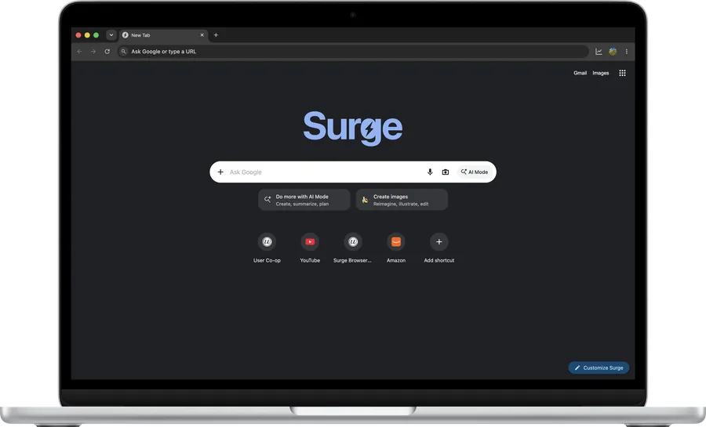This screenshot has width=706, height=427.
Task: Open the profile avatar in toolbar
Action: coord(613,52)
